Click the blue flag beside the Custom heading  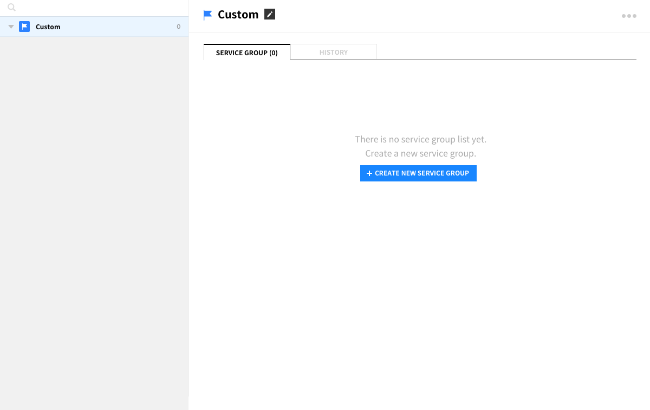[207, 15]
